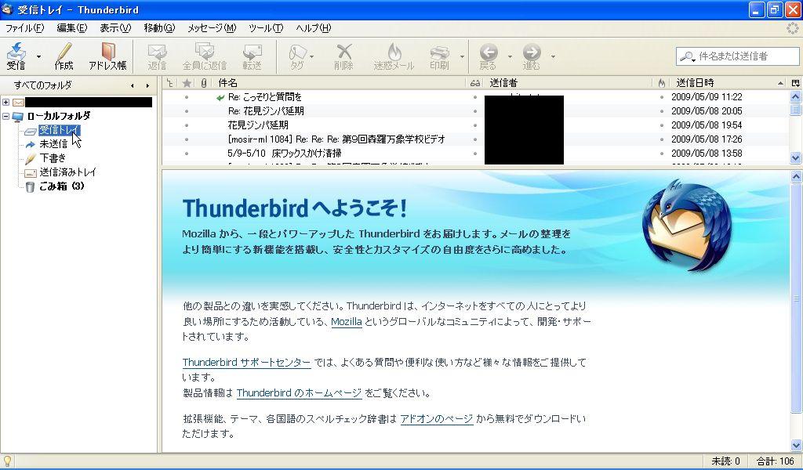The image size is (803, 470).
Task: Open the 進む history dropdown arrow
Action: [553, 56]
